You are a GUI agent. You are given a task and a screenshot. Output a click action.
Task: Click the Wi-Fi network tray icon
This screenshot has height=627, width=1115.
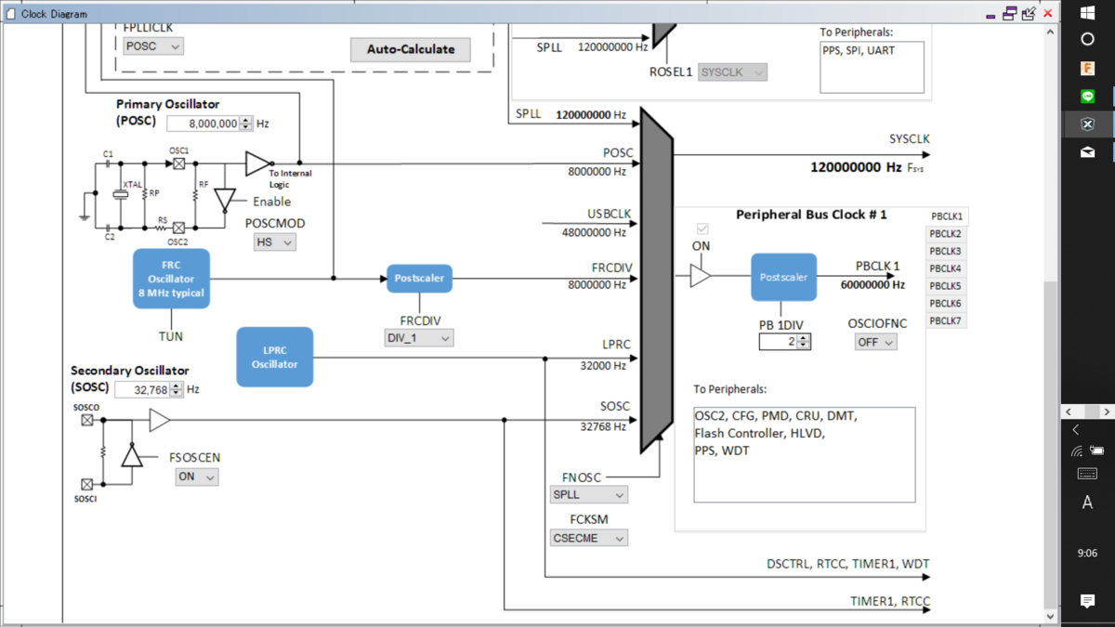(1076, 451)
